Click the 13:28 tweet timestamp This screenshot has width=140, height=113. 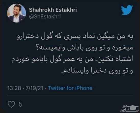click(x=14, y=88)
